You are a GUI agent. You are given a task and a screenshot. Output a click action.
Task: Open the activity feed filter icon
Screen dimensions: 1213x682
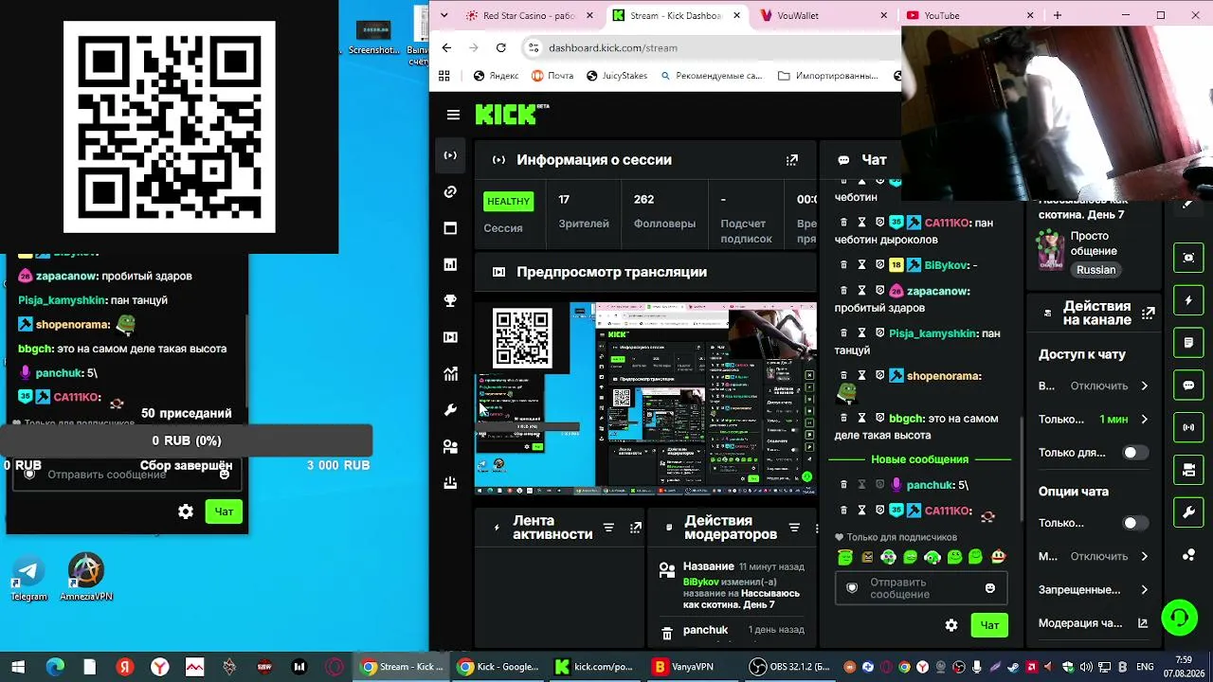pyautogui.click(x=609, y=528)
